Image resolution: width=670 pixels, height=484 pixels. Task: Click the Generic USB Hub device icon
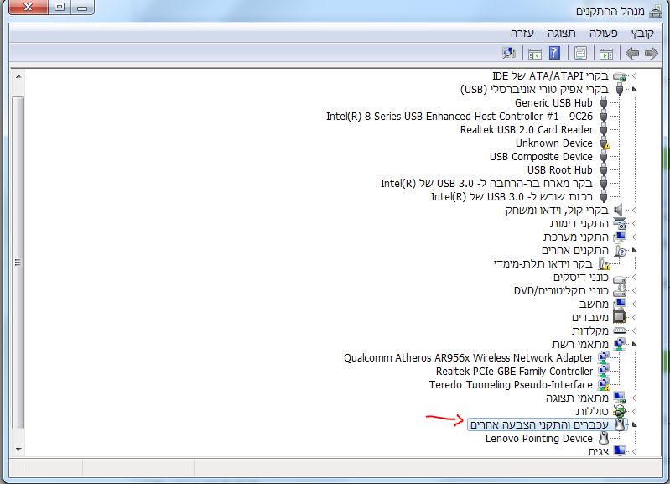[604, 102]
